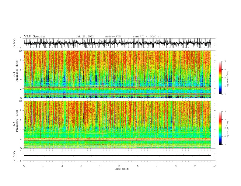Click the "6" kHz tick on ch.1 frequency axis
241x186 pixels.
21,70
